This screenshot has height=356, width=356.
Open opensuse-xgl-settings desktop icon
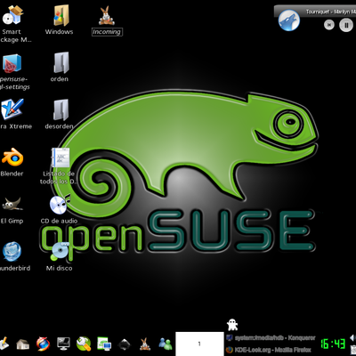click(x=12, y=63)
